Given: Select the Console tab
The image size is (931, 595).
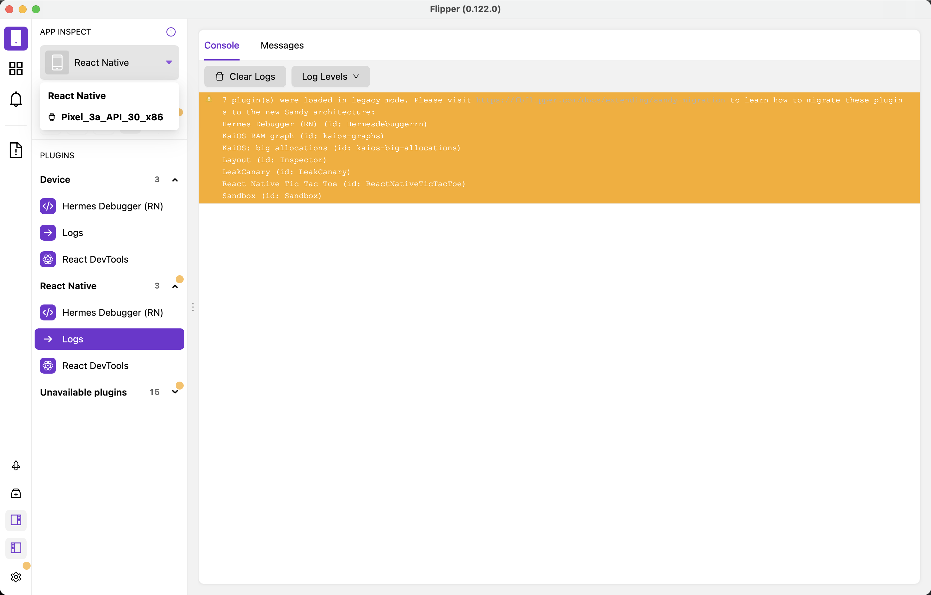Looking at the screenshot, I should point(221,45).
